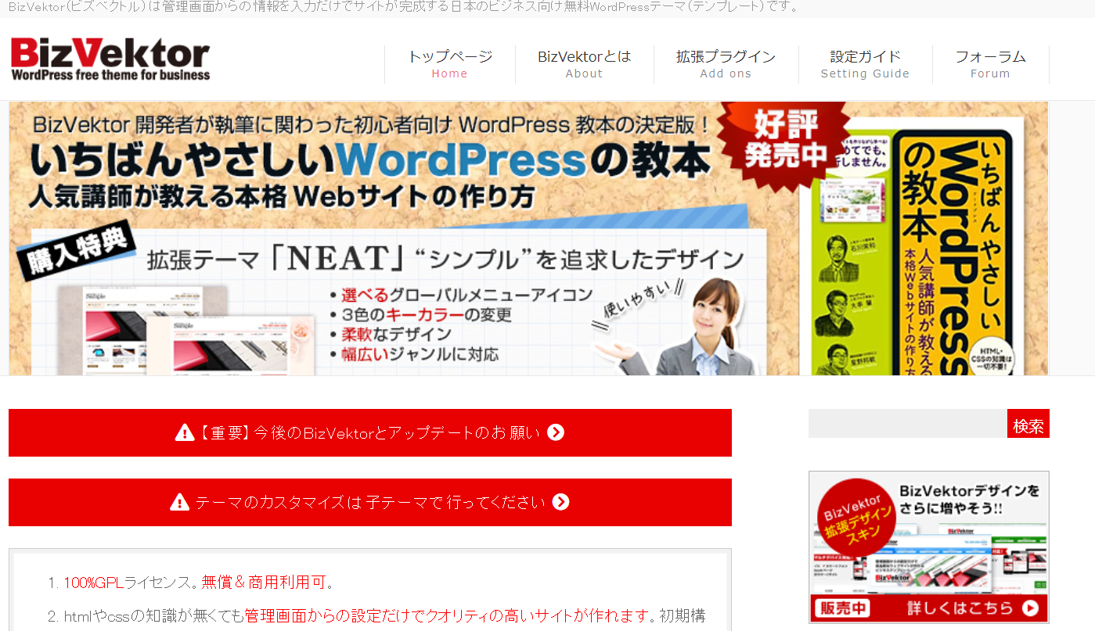Visit the フォーラム Forum menu item
Screen dimensions: 1095x631
click(x=991, y=64)
